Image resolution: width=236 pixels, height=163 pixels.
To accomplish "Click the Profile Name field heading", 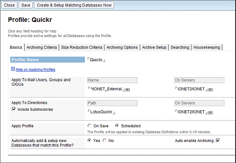I will click(48, 60).
